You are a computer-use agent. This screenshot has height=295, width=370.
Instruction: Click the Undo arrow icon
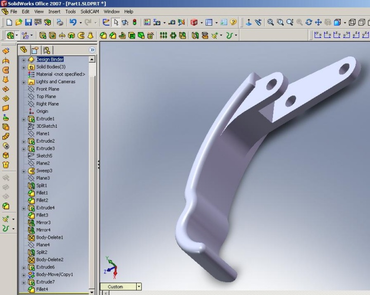[x=73, y=23]
